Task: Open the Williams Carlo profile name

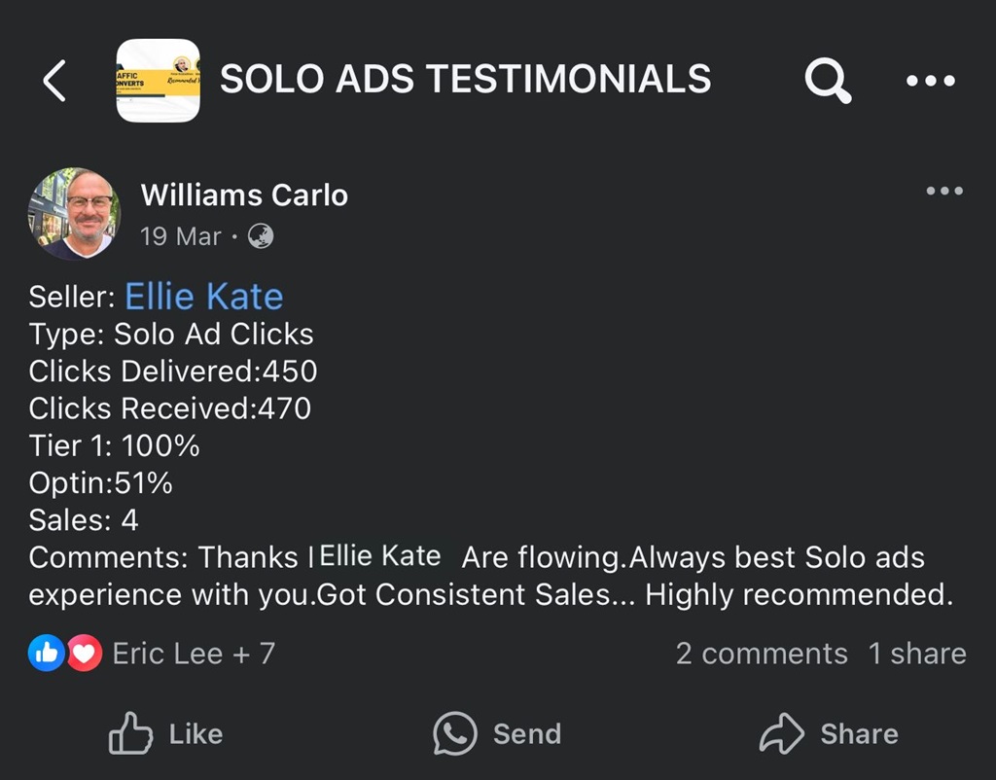Action: click(244, 195)
